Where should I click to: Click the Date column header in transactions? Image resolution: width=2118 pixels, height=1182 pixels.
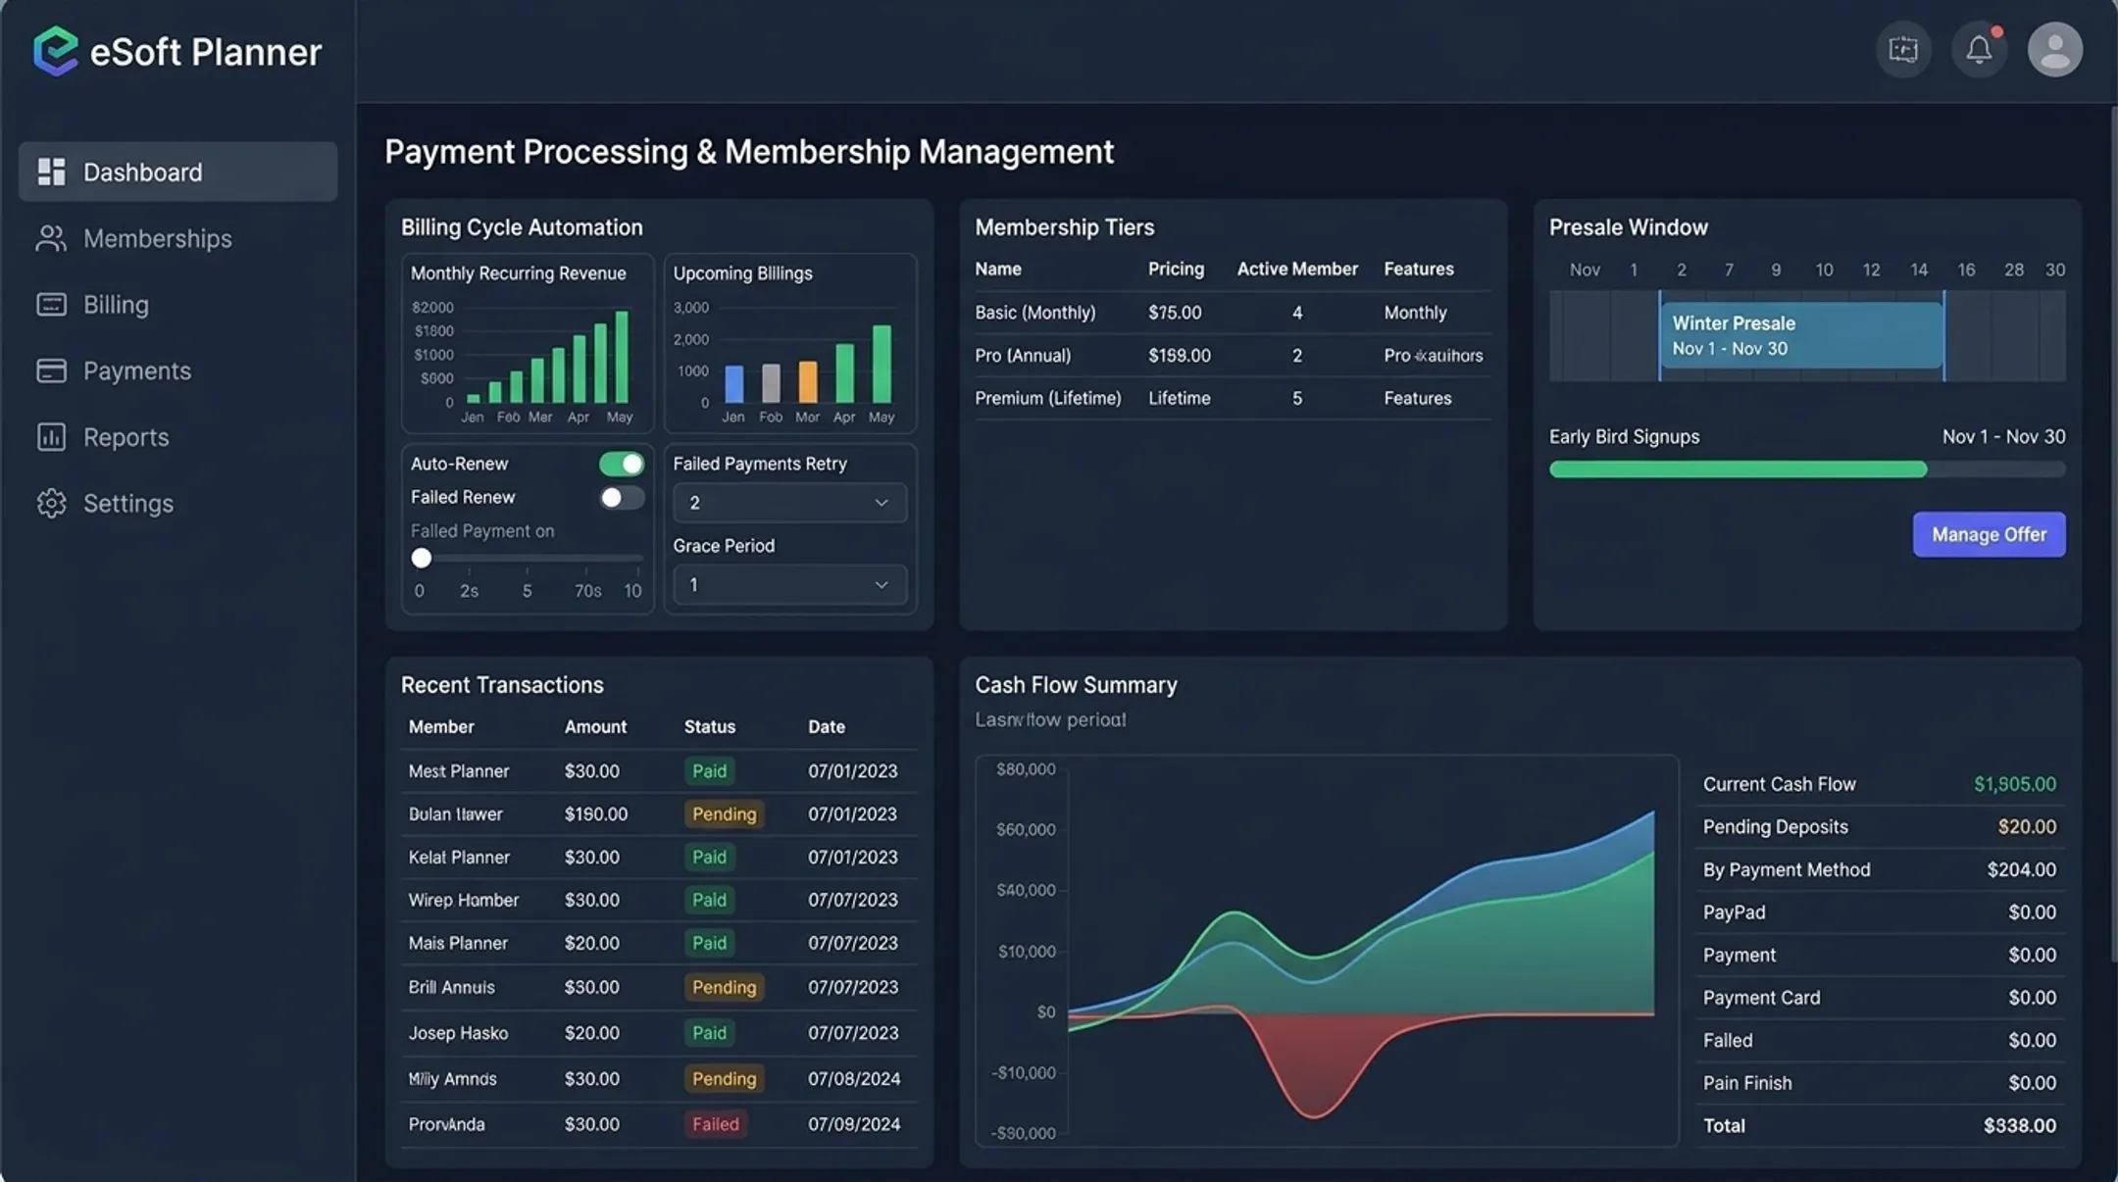click(x=827, y=726)
